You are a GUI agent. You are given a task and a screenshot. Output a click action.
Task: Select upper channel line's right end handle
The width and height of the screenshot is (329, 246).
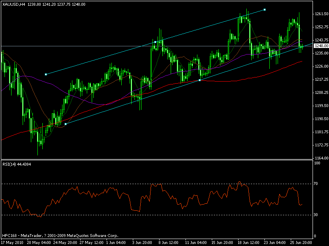[264, 9]
